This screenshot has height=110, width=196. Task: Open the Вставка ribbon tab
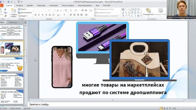point(20,5)
